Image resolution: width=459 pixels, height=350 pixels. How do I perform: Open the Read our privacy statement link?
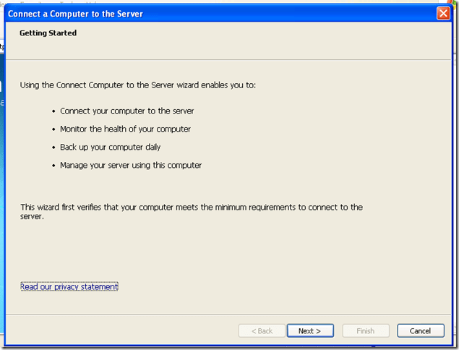tap(69, 286)
